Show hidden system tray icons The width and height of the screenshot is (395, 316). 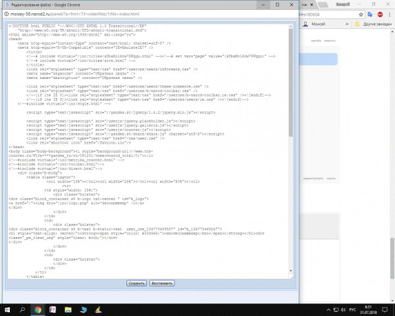329,309
